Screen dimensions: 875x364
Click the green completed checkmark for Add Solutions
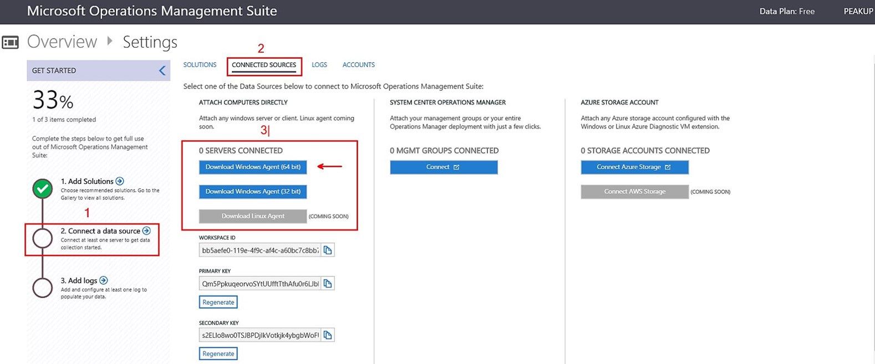point(43,189)
